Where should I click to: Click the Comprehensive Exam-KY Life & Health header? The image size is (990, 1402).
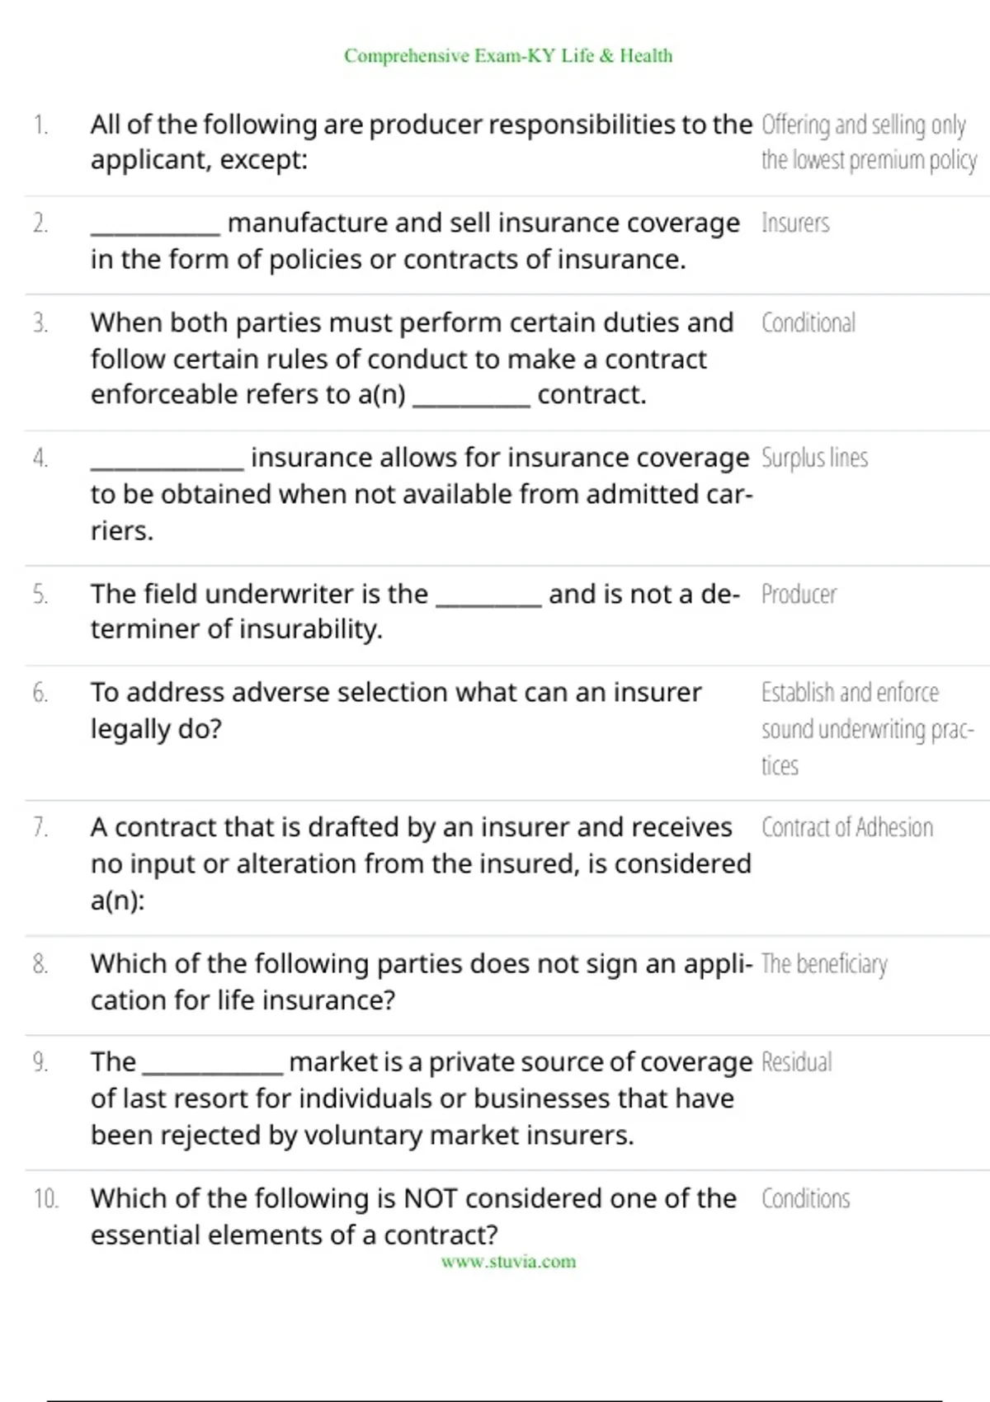point(508,56)
